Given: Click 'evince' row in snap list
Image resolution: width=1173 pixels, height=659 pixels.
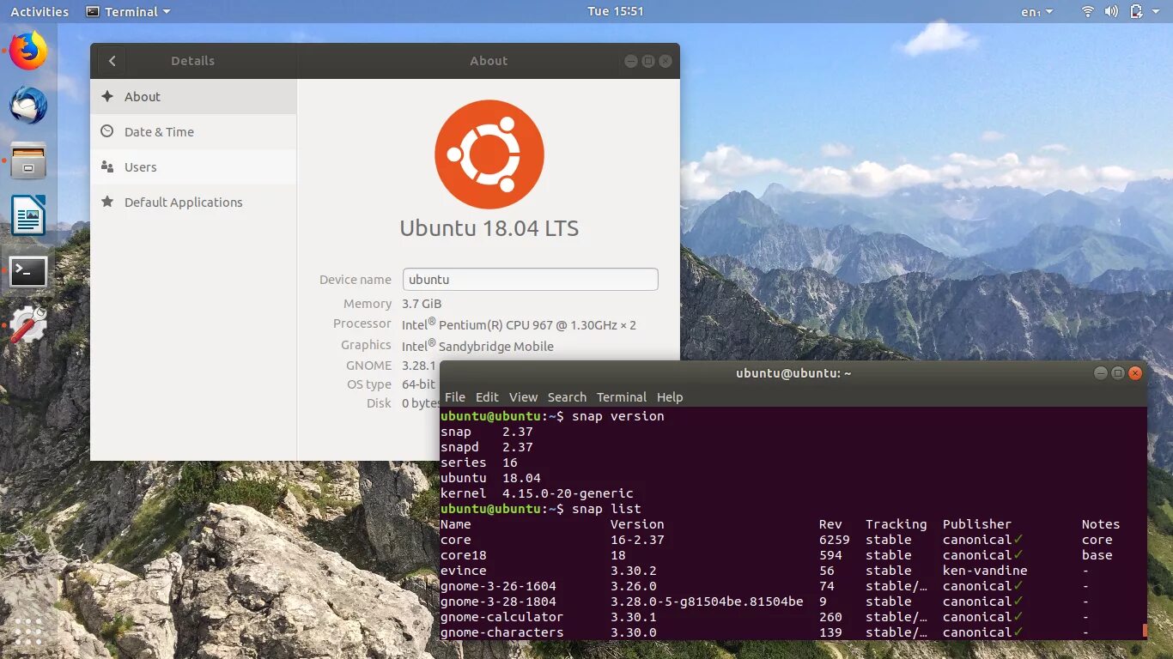Looking at the screenshot, I should click(x=464, y=571).
